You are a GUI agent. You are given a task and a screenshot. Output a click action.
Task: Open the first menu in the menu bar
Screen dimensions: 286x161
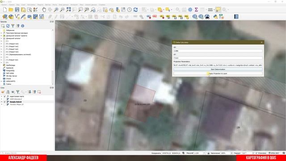(4, 4)
